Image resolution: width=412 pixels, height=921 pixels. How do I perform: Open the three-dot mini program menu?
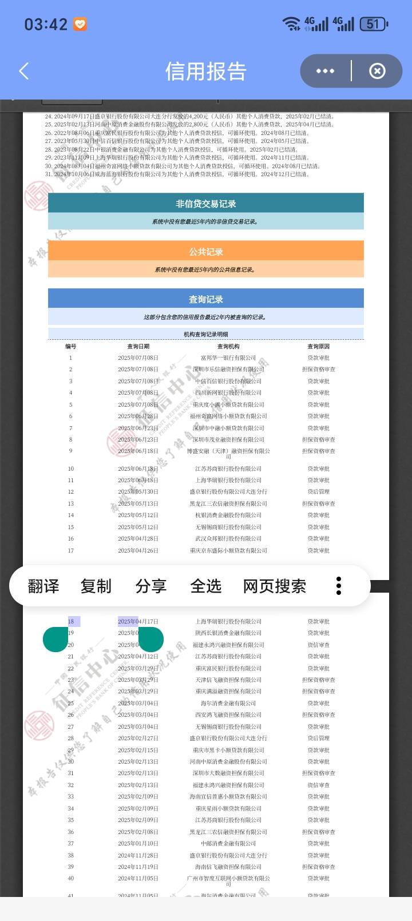pyautogui.click(x=325, y=71)
